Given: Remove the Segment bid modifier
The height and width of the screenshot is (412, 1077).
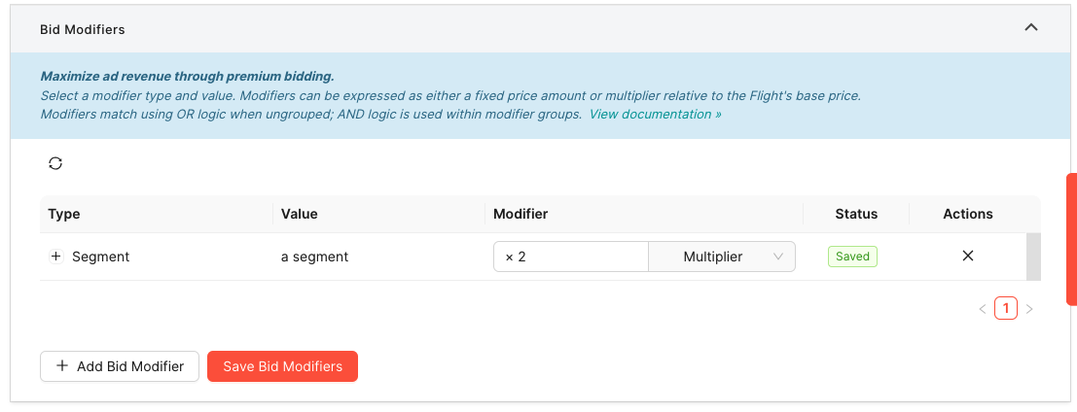Looking at the screenshot, I should click(968, 256).
